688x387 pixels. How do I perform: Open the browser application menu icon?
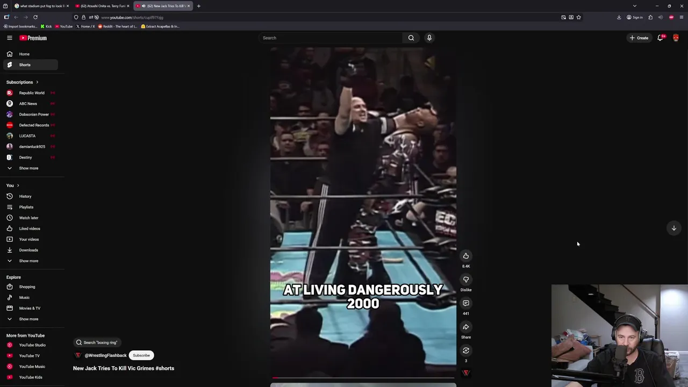(x=681, y=17)
